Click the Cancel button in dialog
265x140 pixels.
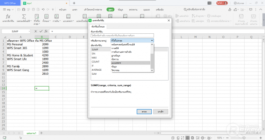[x=161, y=111]
